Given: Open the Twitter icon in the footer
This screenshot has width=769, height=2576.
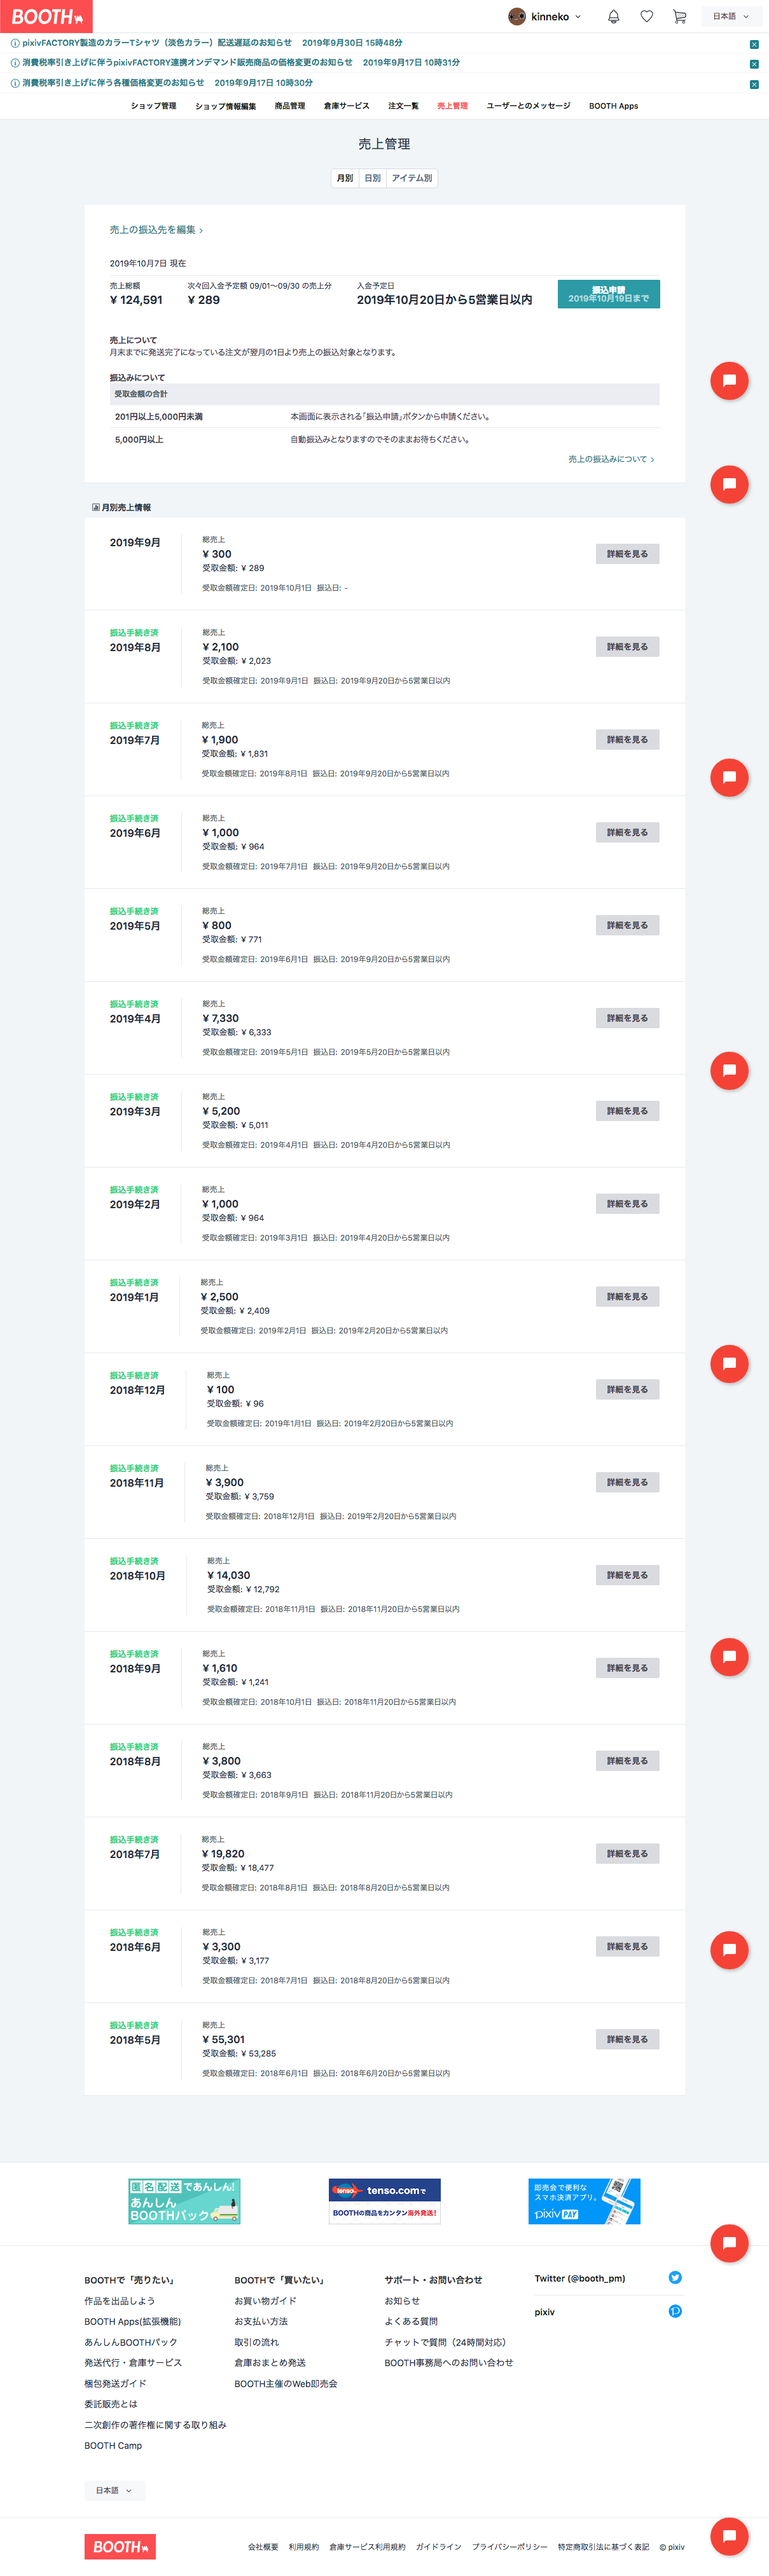Looking at the screenshot, I should (x=675, y=2278).
